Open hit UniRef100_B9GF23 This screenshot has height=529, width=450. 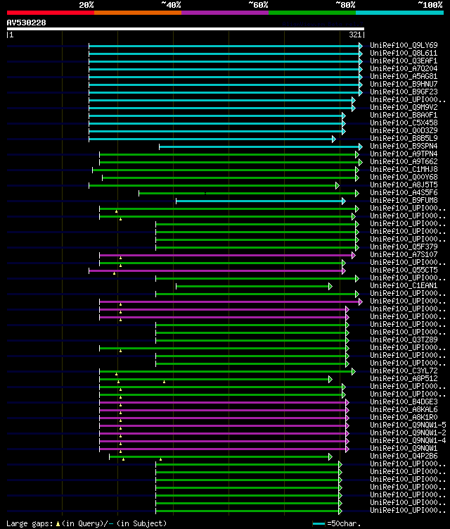coord(404,92)
